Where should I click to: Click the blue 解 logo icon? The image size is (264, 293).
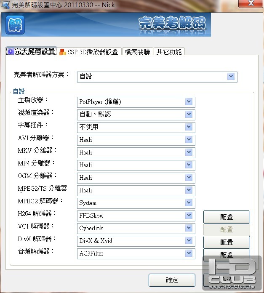click(x=15, y=25)
